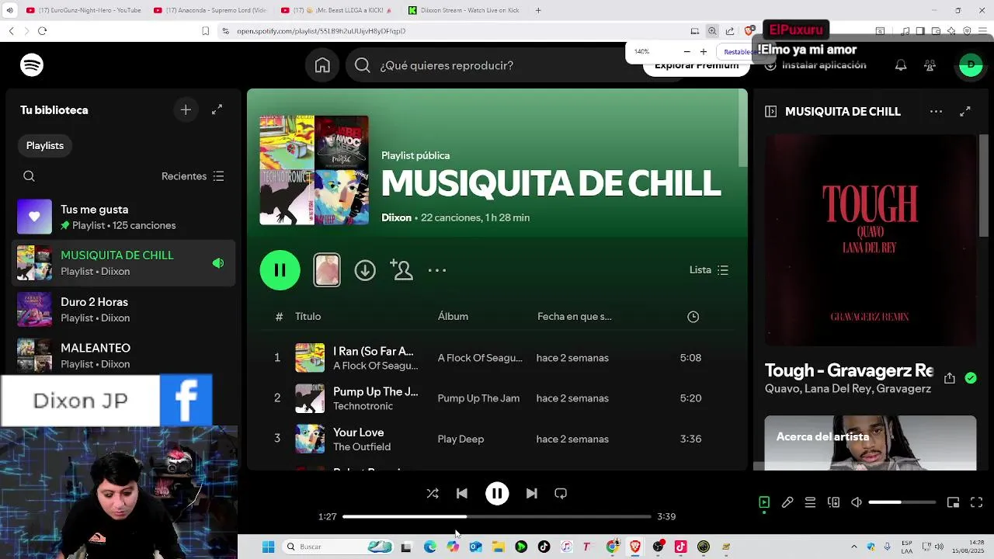The width and height of the screenshot is (994, 559).
Task: Open more options dots for playlist
Action: (437, 270)
